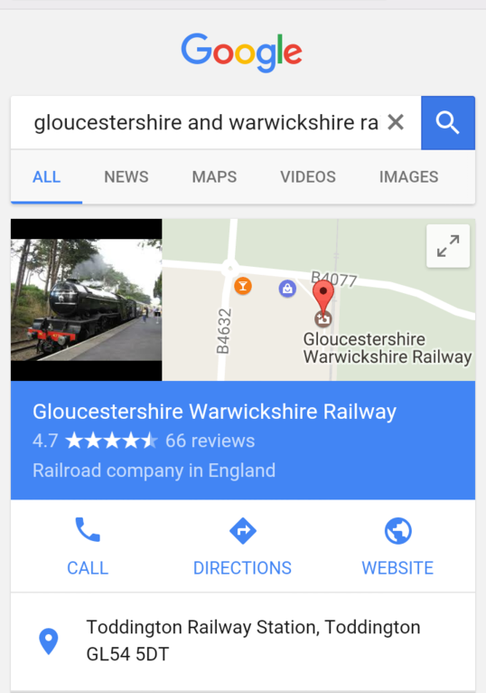This screenshot has height=693, width=486.
Task: Click the Toddington Railway Station address text
Action: coord(253,641)
